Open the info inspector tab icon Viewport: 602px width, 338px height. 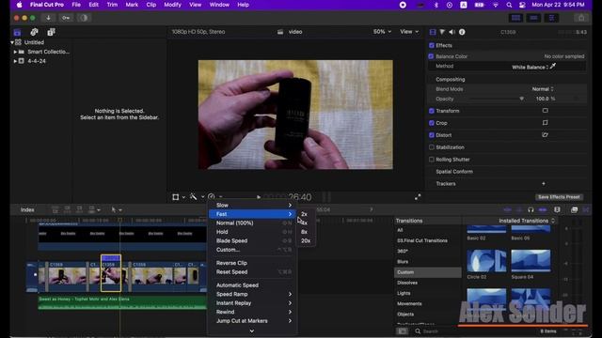(x=462, y=32)
